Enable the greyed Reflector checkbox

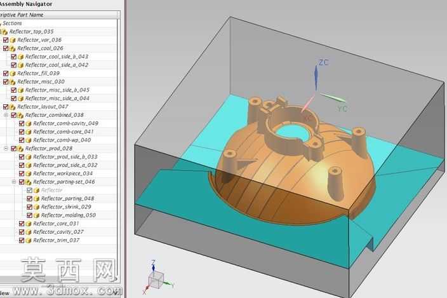point(30,190)
